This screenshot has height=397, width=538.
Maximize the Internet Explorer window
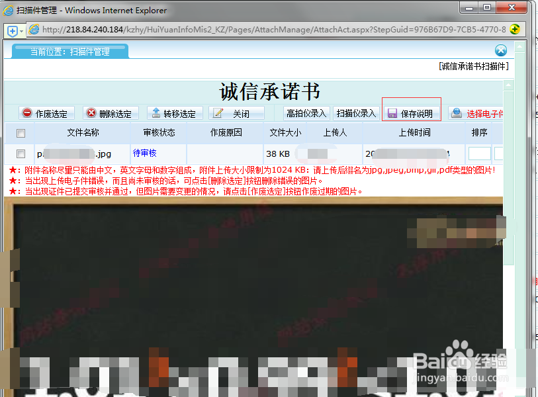[487, 8]
